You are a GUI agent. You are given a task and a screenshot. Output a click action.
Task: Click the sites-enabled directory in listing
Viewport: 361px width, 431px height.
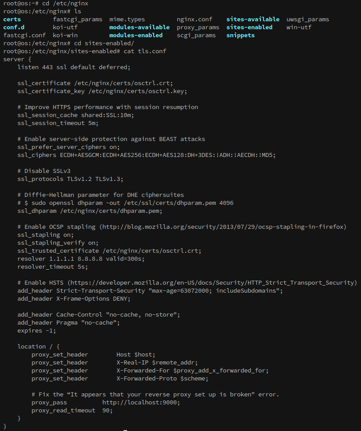[249, 27]
